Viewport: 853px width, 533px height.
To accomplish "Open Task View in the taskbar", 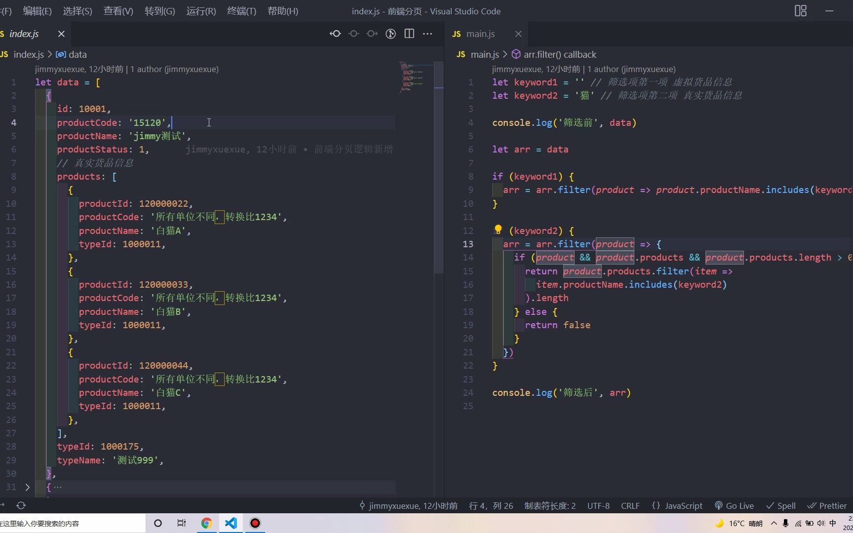I will [x=182, y=523].
